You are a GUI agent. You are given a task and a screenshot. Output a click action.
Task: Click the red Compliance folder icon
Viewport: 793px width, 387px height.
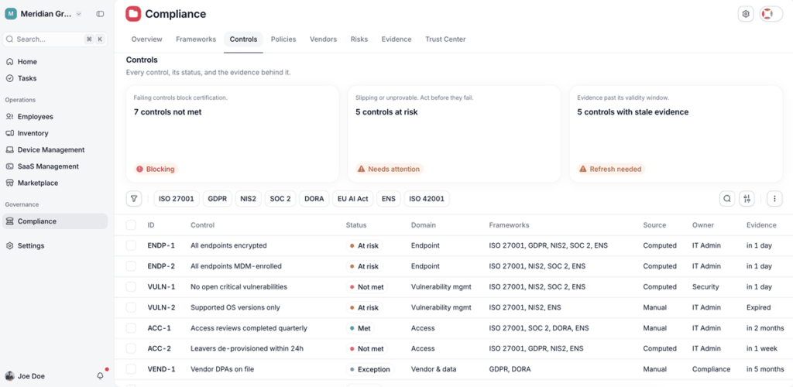[x=133, y=14]
